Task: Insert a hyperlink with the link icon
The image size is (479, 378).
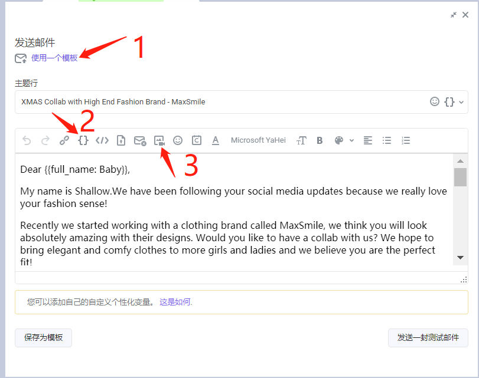Action: click(x=64, y=140)
